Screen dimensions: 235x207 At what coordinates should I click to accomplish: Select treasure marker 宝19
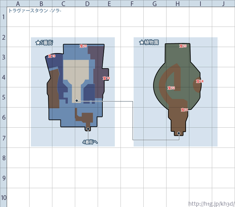click(x=52, y=56)
